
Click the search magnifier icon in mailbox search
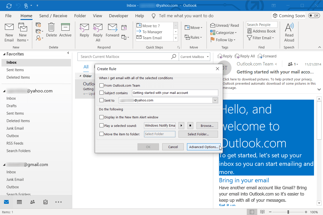173,57
